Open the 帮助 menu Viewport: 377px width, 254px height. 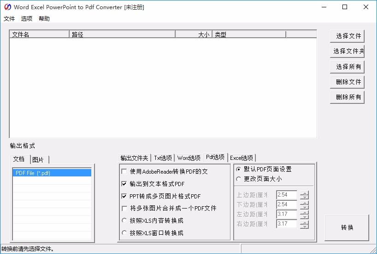coord(44,19)
